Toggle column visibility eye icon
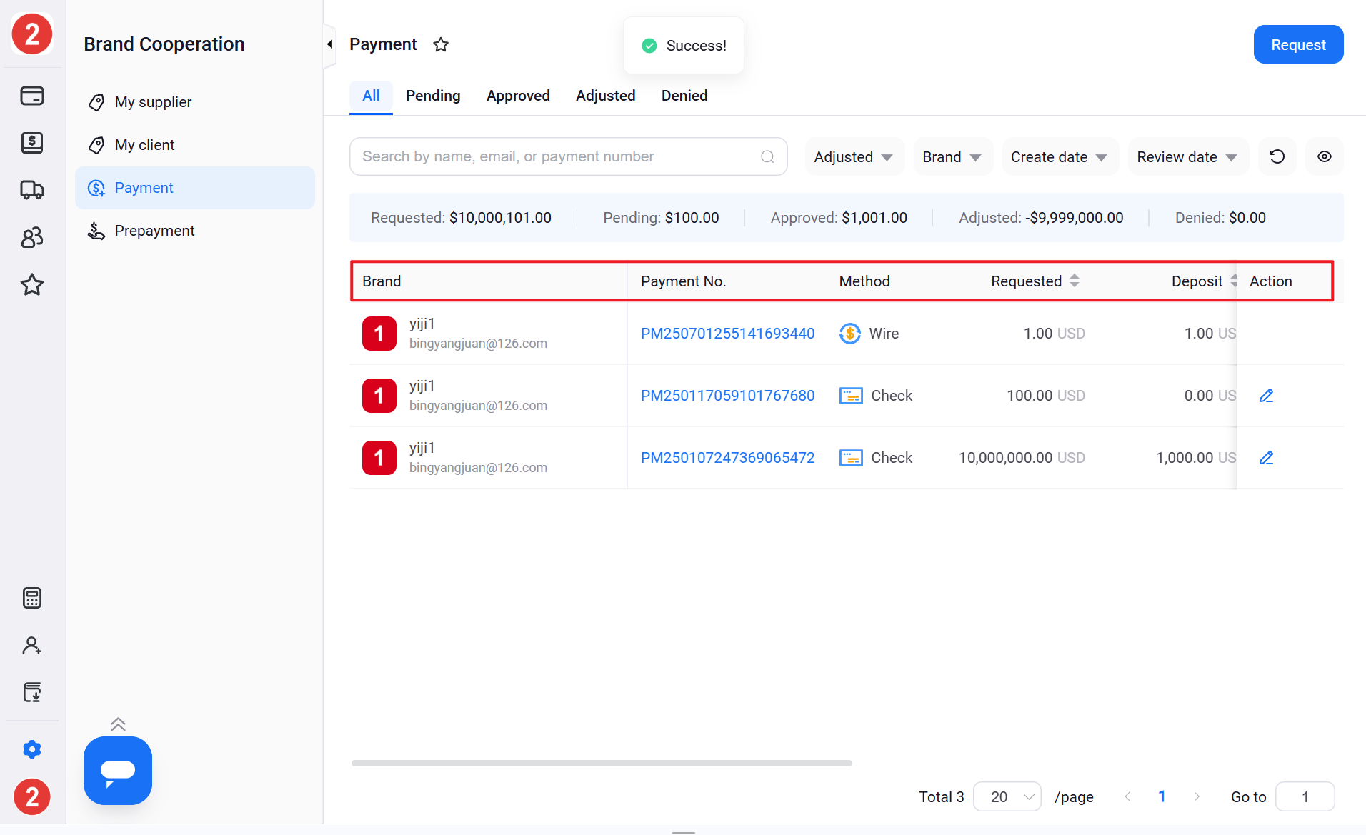 (1325, 156)
